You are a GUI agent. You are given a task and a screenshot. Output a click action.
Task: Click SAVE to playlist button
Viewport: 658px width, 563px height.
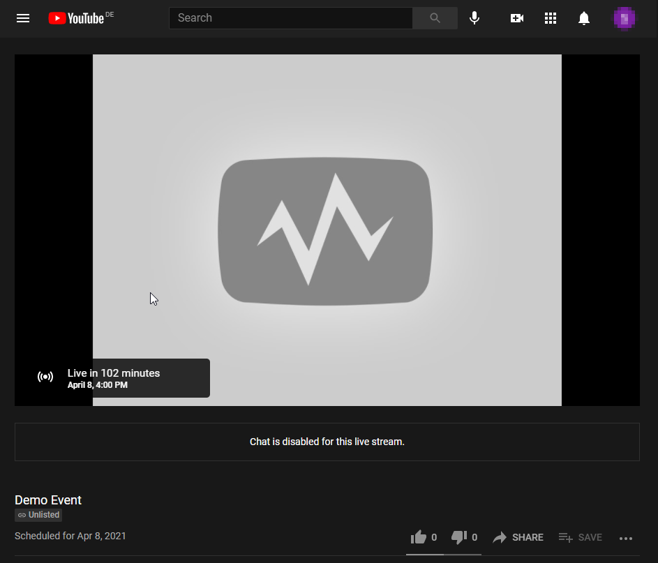(x=581, y=537)
